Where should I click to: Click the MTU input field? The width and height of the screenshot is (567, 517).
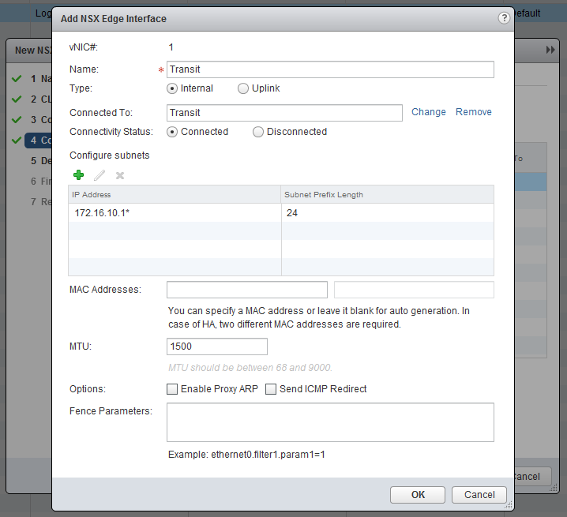tap(217, 347)
